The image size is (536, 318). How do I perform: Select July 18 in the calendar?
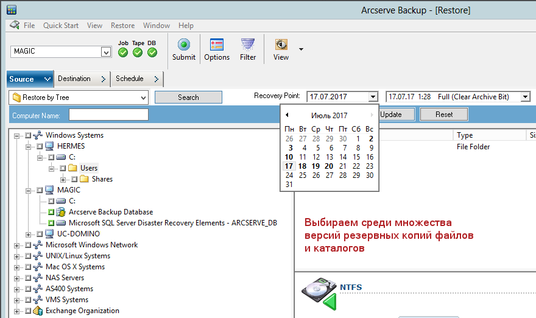point(302,166)
